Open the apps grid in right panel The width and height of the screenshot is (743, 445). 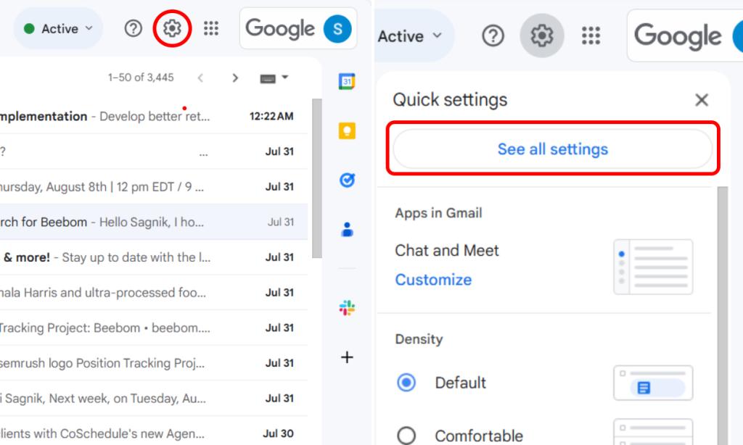point(591,36)
